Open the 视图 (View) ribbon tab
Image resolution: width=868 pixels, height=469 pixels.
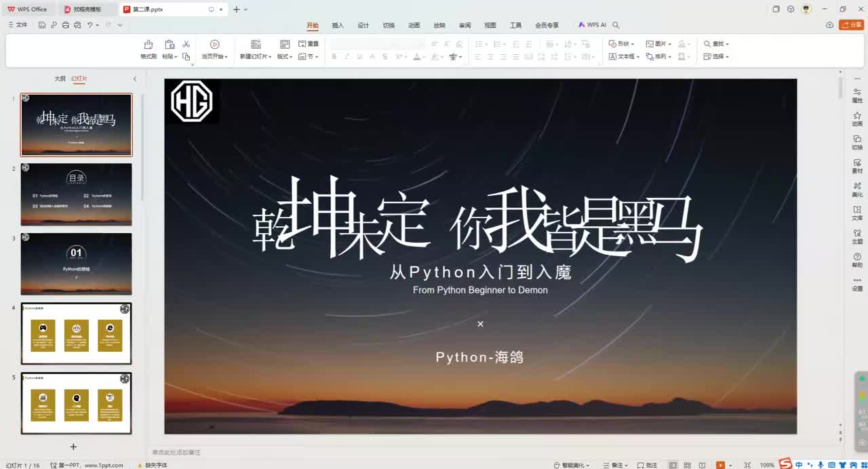490,25
